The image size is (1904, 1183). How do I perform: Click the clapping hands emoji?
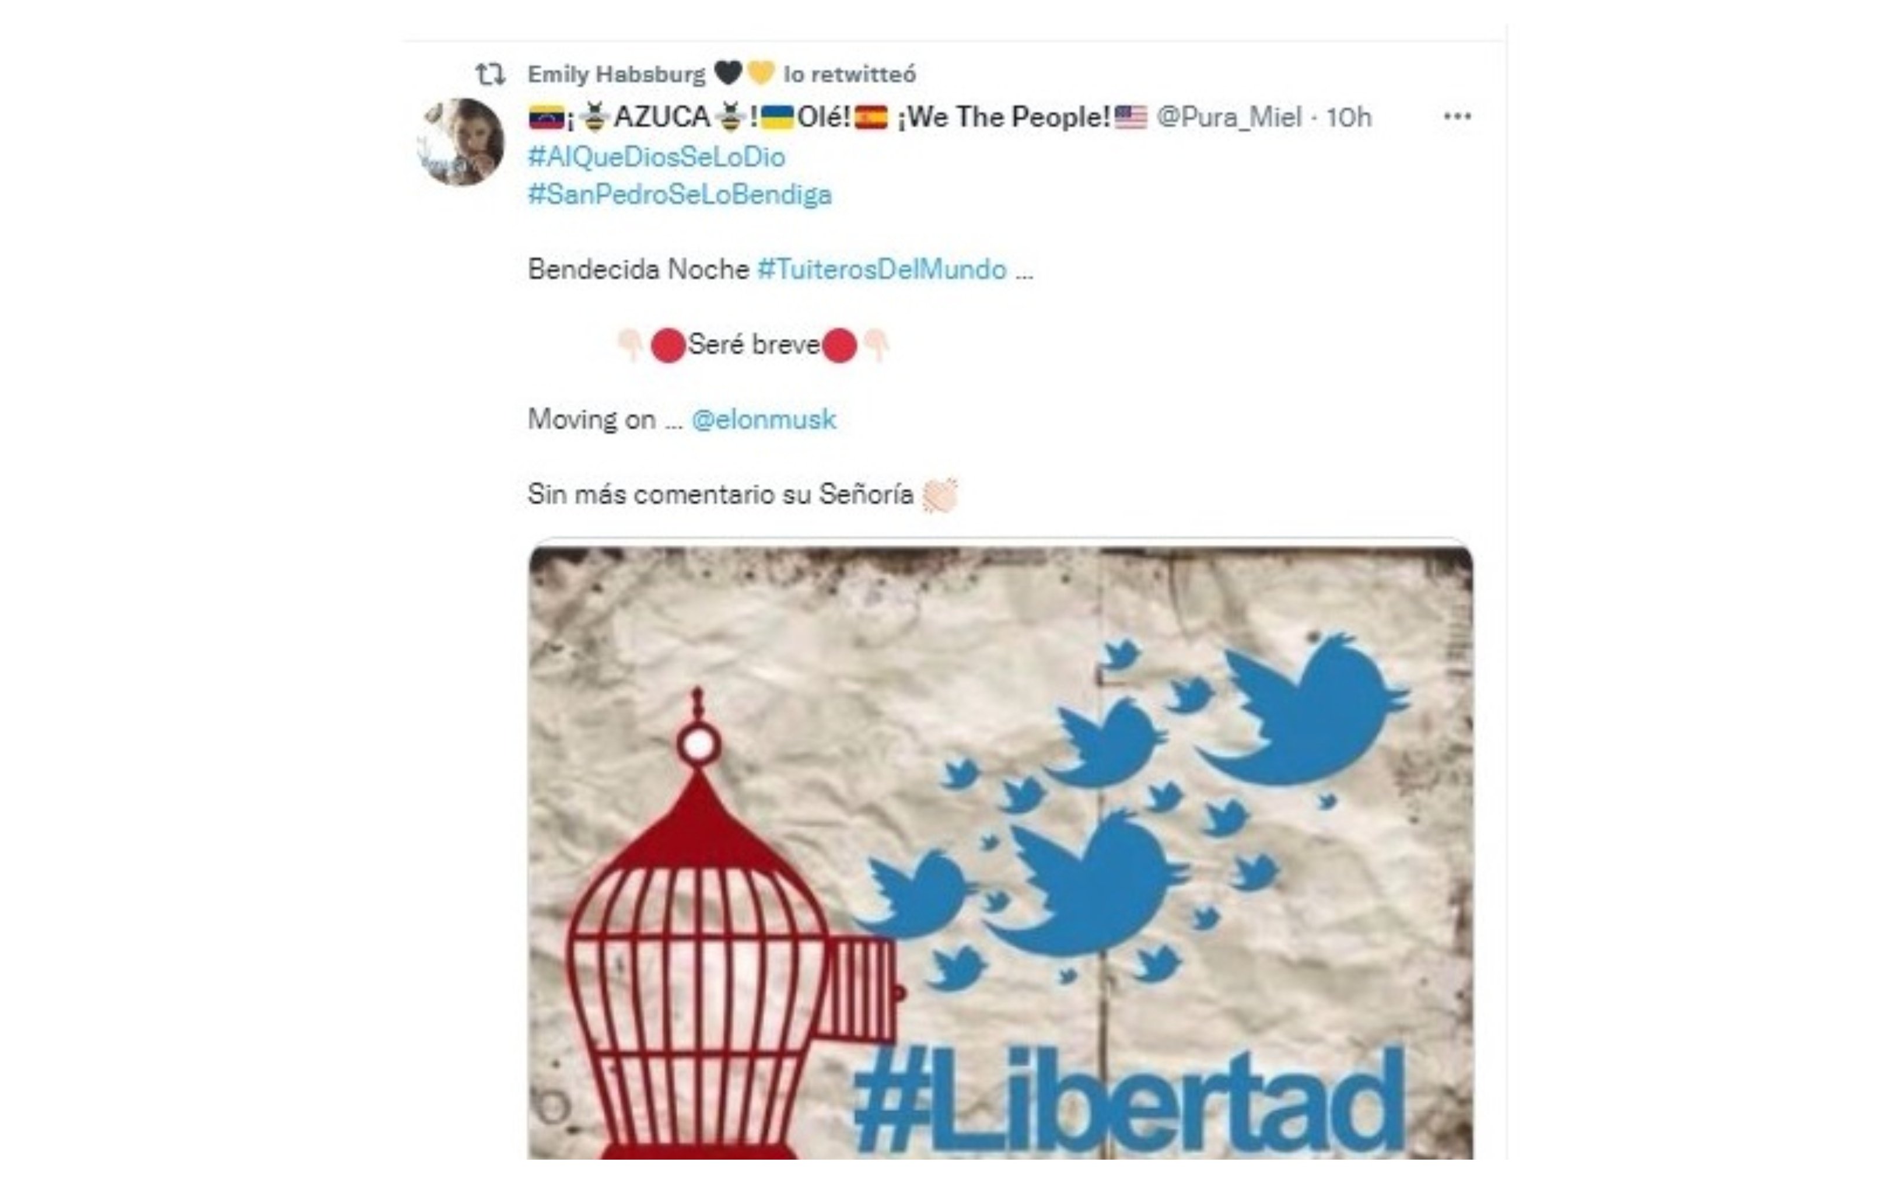tap(940, 495)
